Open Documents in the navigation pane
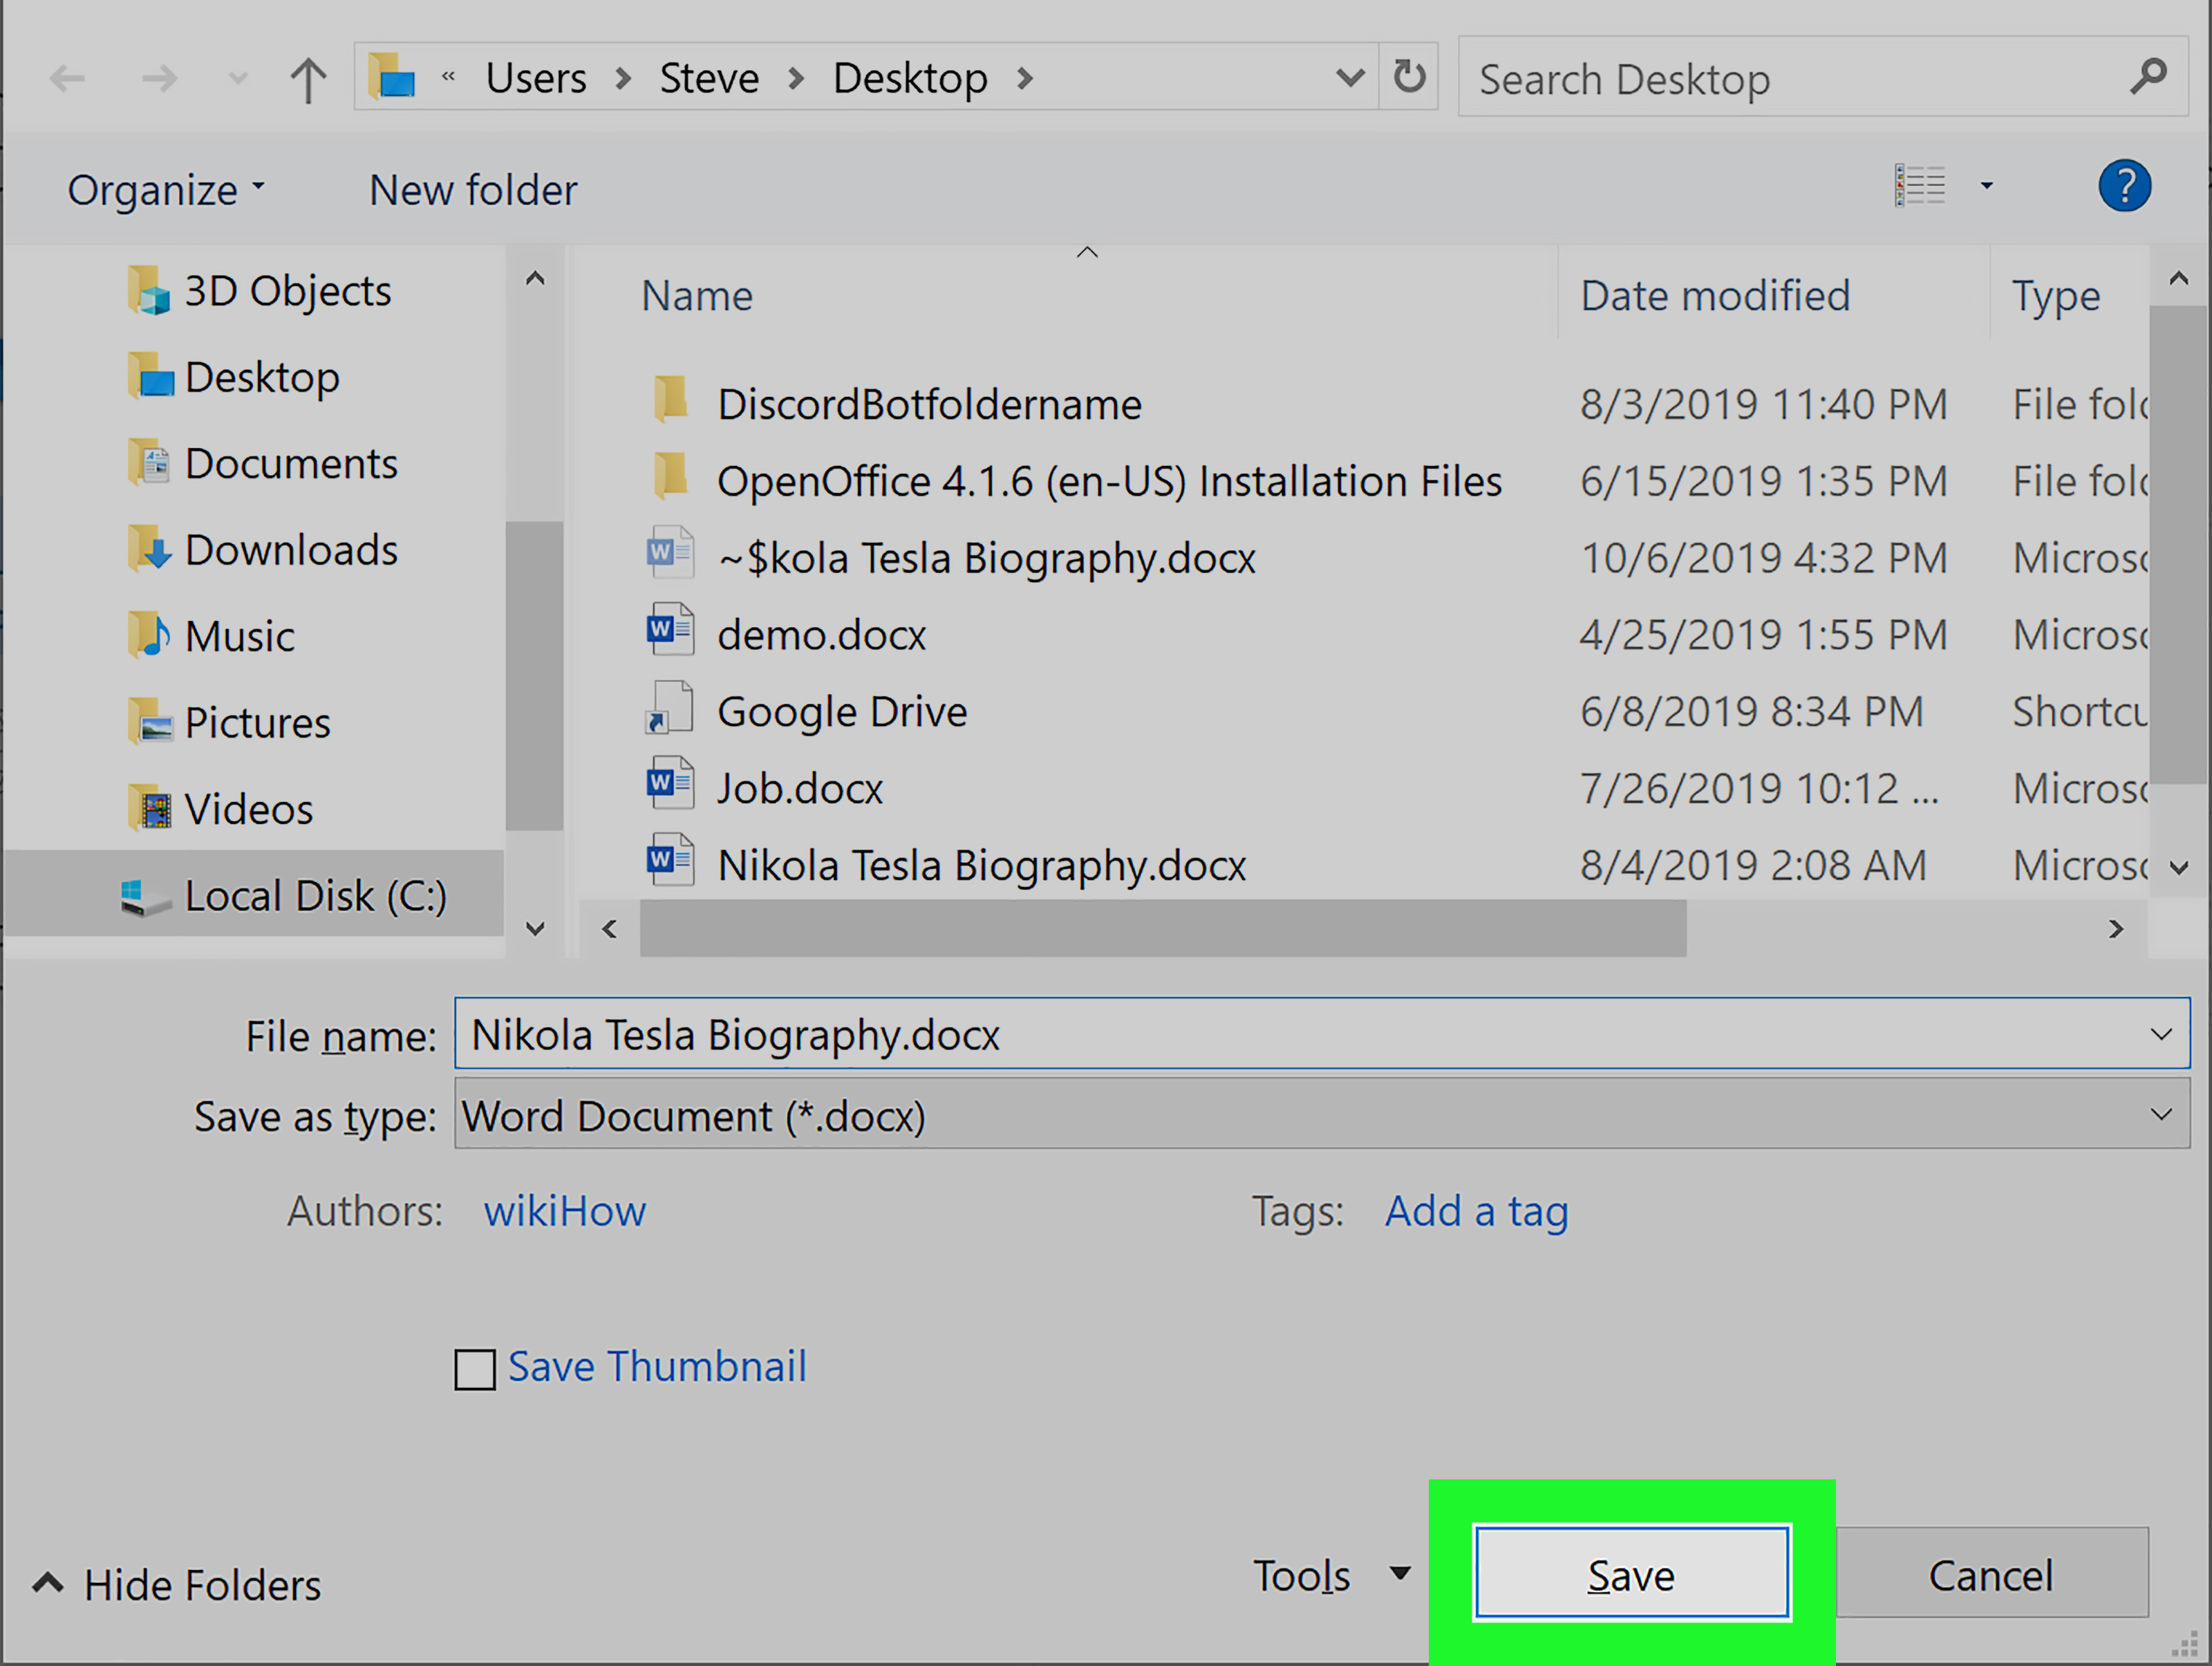This screenshot has height=1666, width=2212. 262,463
